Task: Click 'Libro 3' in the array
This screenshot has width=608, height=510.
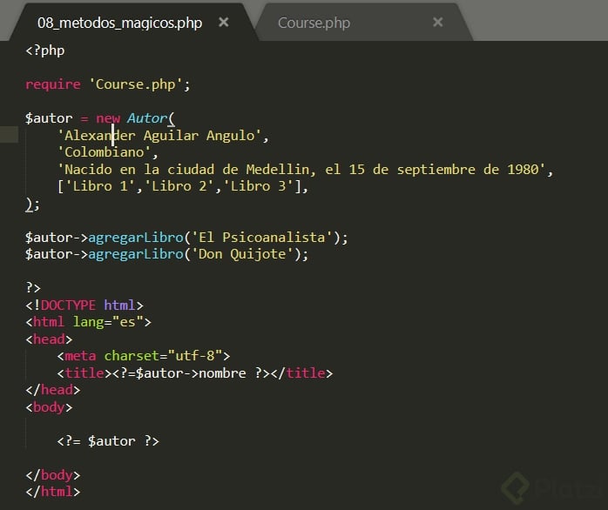Action: (258, 186)
